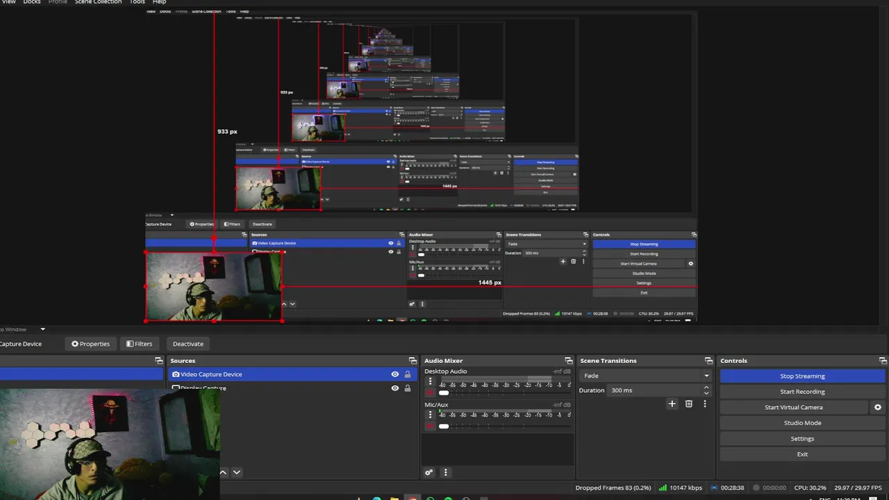
Task: Remove the scene transition with trash icon
Action: 689,403
